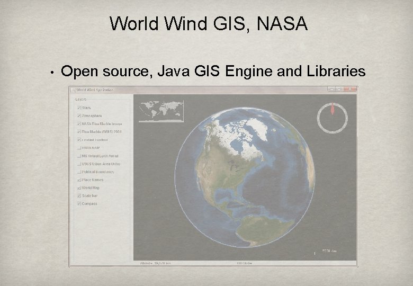Click the 'Open source, Java GIS Engine' bullet text
Image resolution: width=413 pixels, height=286 pixels.
coord(213,71)
